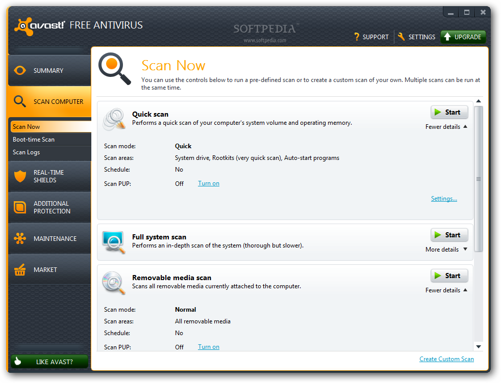Click the Support question mark icon
501x383 pixels.
[357, 37]
